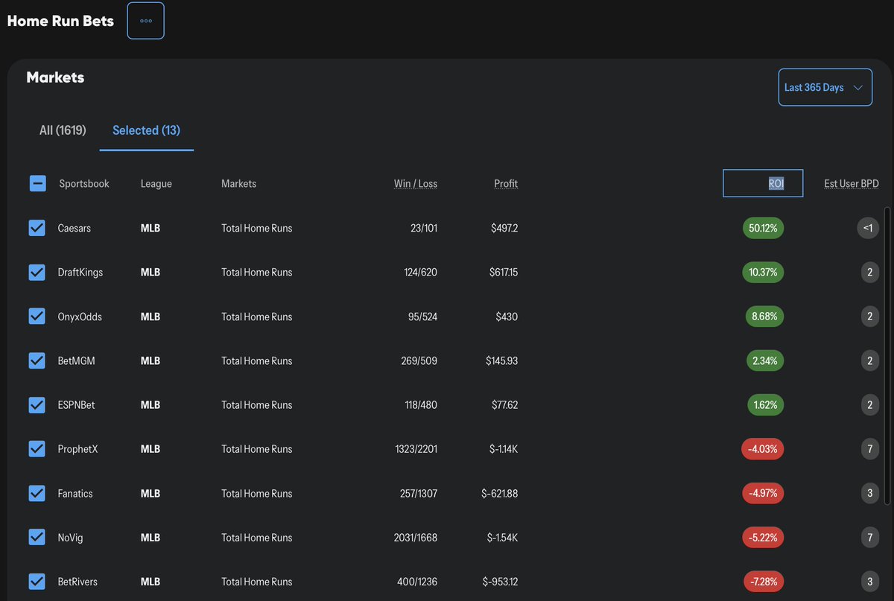The height and width of the screenshot is (601, 894).
Task: Click the 10.37% ROI badge
Action: coord(763,273)
